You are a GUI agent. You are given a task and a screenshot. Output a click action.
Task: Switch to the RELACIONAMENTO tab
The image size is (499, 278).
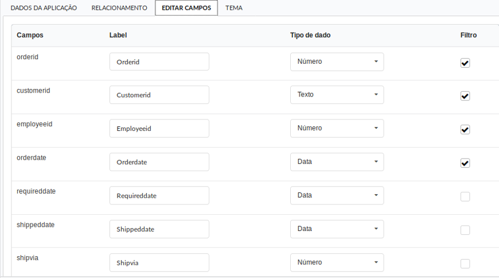tap(119, 8)
